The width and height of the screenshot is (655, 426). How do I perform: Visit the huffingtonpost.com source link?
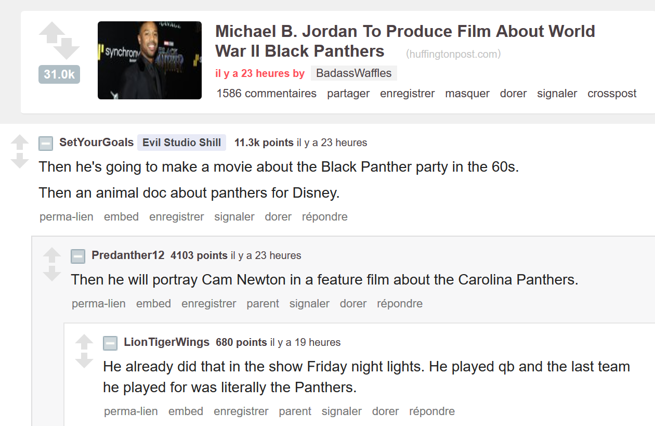(x=453, y=54)
